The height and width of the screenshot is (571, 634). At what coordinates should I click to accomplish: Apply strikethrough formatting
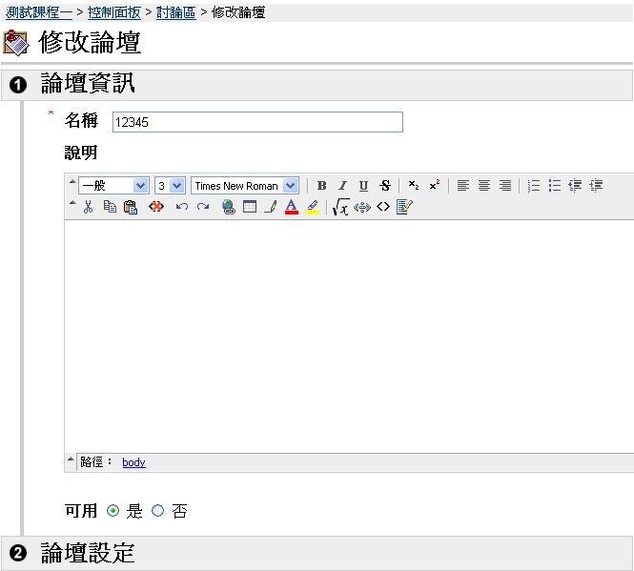(385, 186)
